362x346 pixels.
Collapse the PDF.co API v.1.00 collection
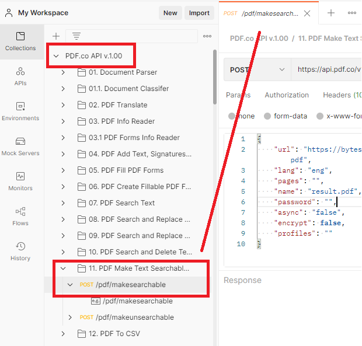coord(56,56)
